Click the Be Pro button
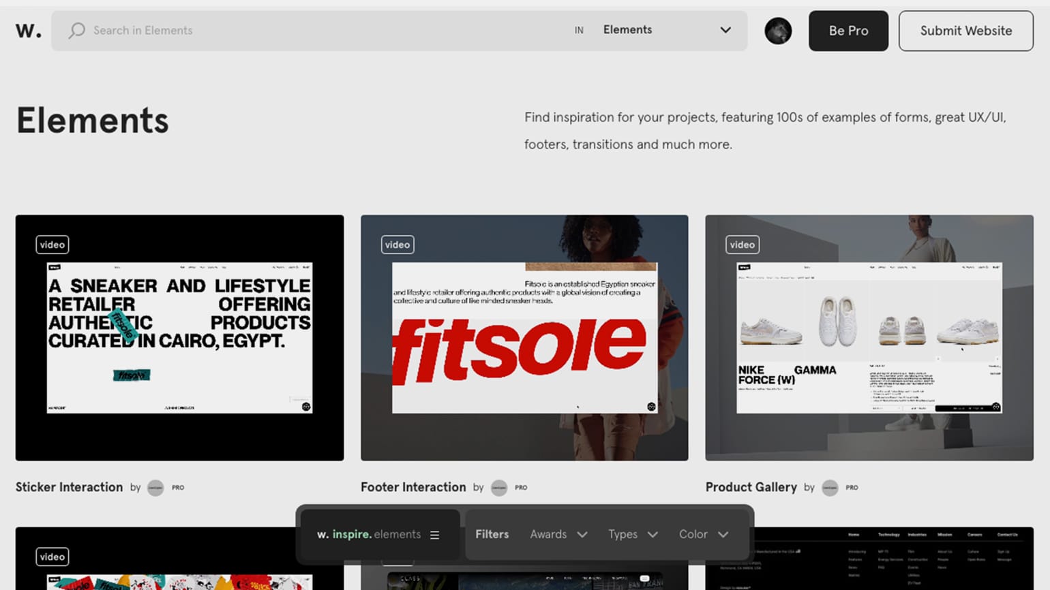This screenshot has height=590, width=1050. click(x=848, y=31)
